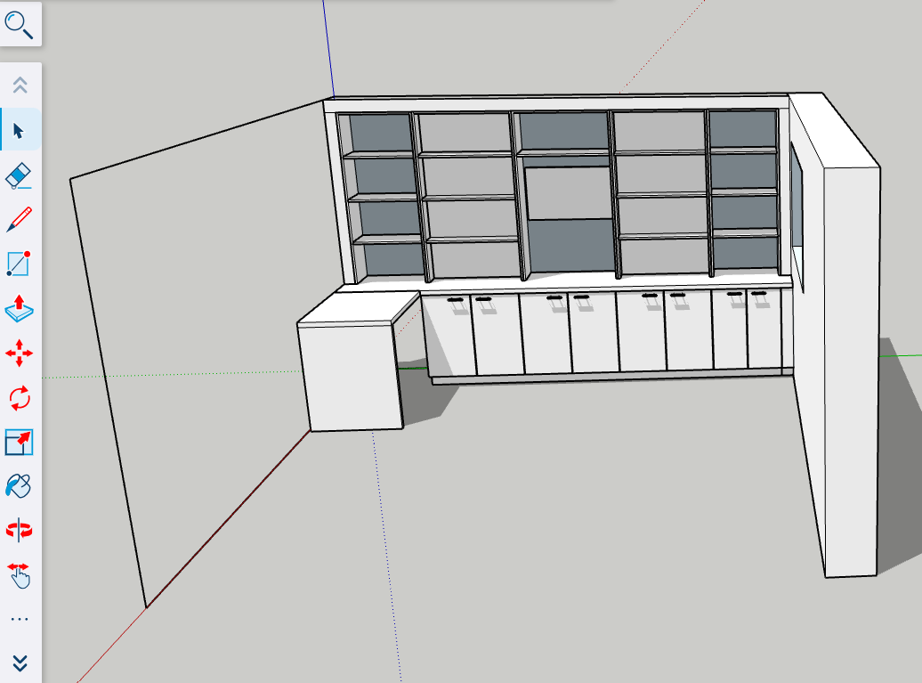Activate the Select arrow tool
The width and height of the screenshot is (922, 683).
point(20,129)
